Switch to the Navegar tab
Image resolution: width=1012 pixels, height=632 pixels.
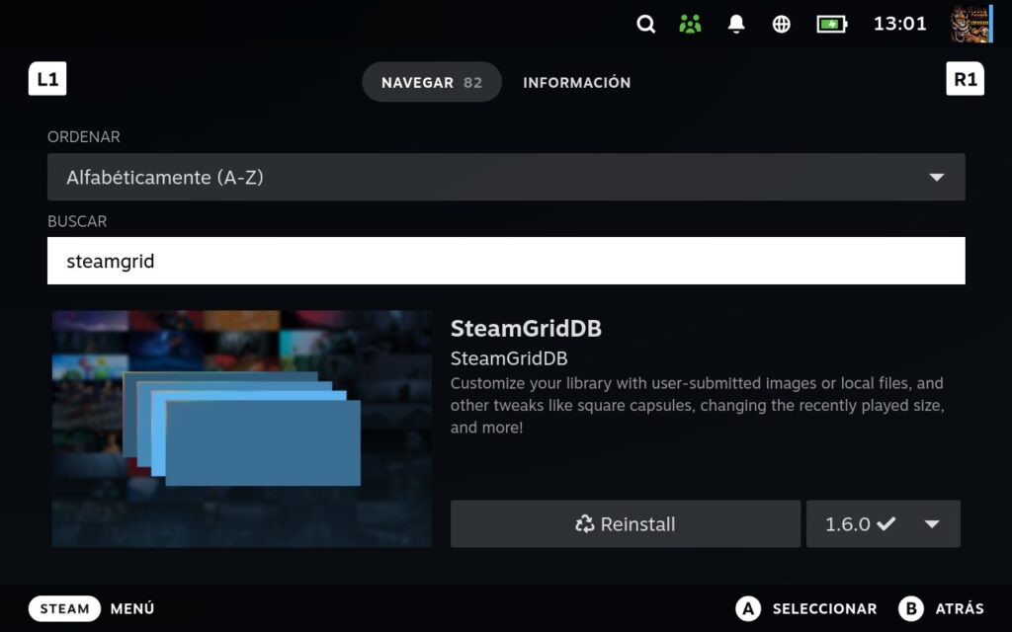pyautogui.click(x=431, y=82)
